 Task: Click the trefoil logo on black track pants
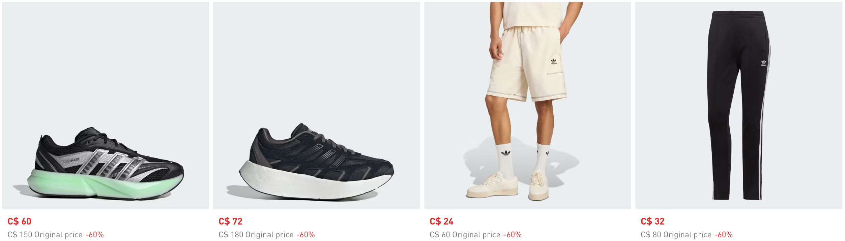click(x=764, y=63)
